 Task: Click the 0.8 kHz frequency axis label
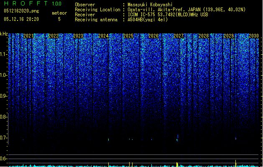coord(4,117)
